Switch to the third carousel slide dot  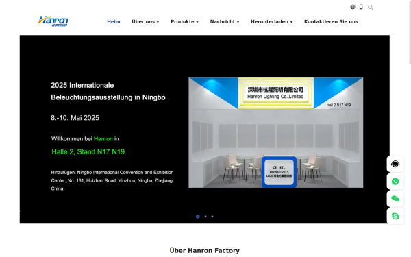click(x=212, y=217)
